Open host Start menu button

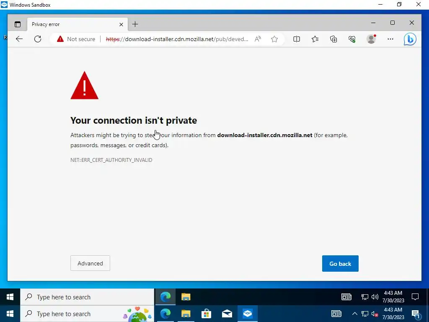tap(10, 314)
